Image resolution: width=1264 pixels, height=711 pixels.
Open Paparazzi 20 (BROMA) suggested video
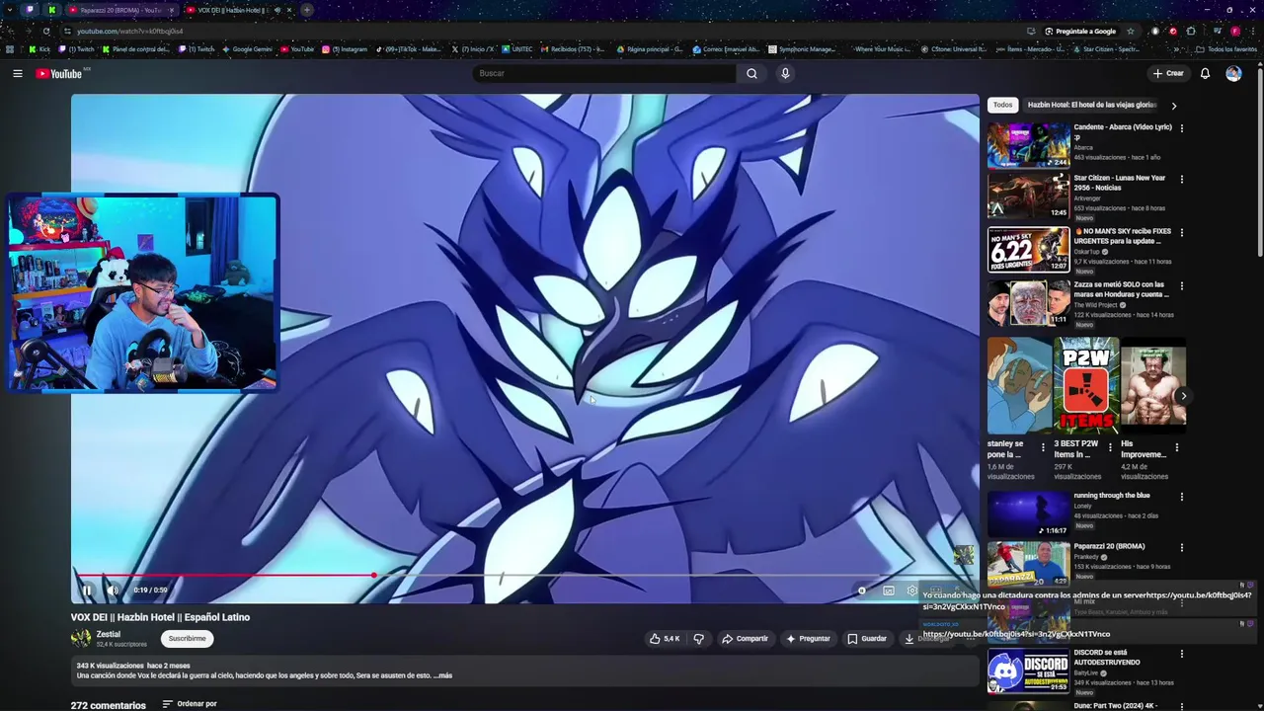(x=1028, y=564)
